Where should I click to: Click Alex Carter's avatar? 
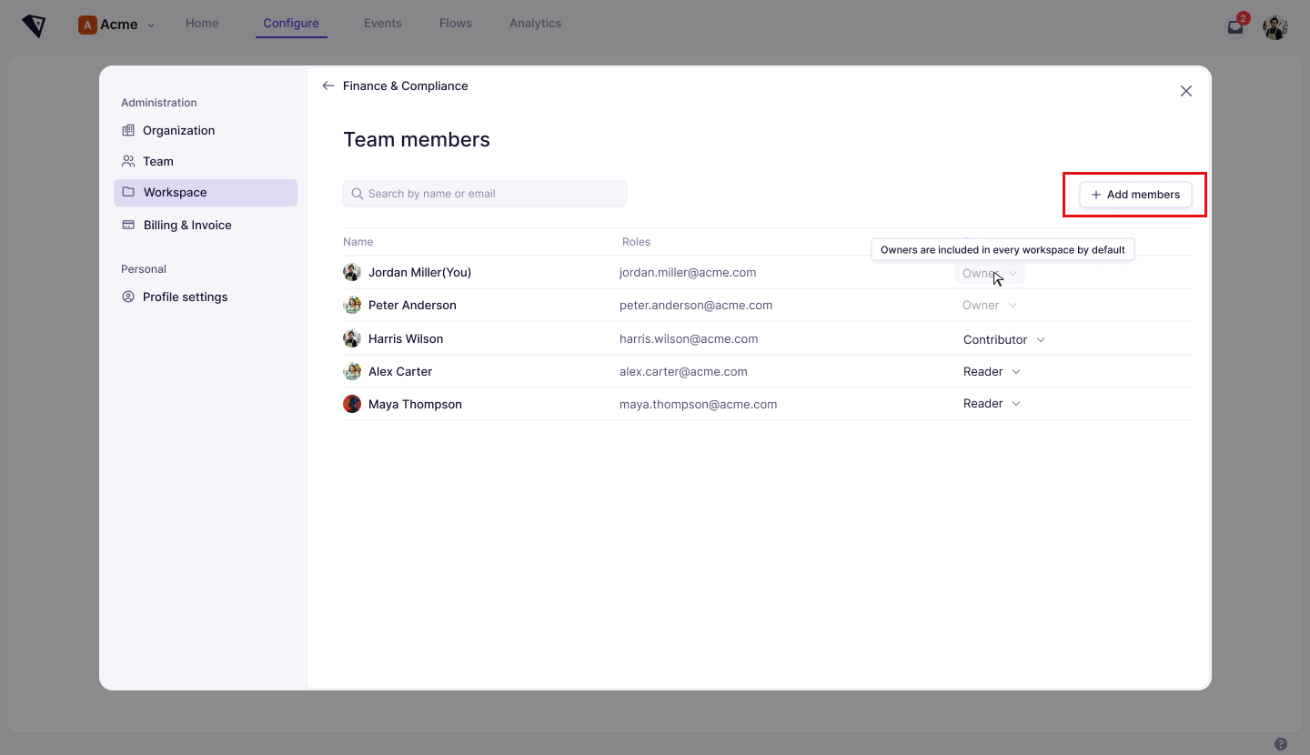coord(352,371)
